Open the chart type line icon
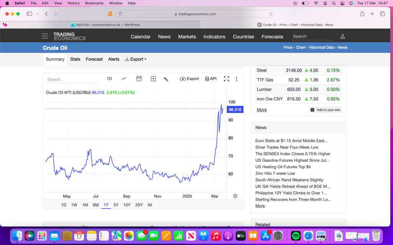The width and height of the screenshot is (393, 245). point(124,78)
